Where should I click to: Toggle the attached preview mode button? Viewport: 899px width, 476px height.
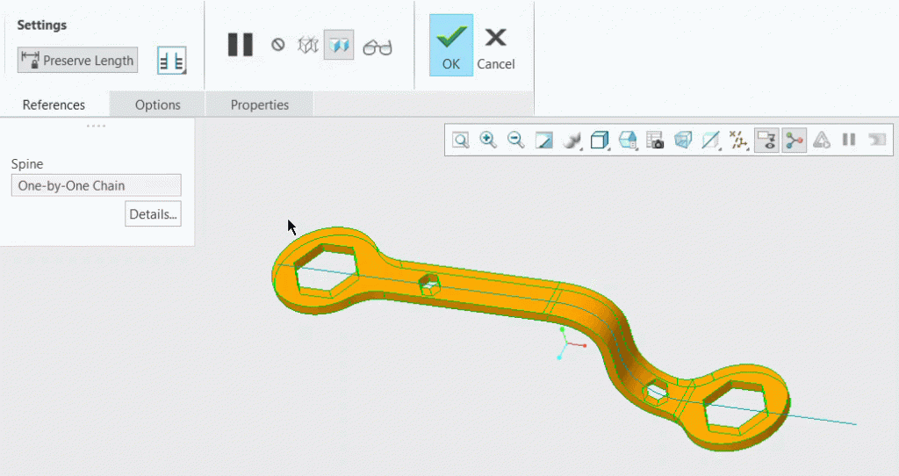pos(339,45)
